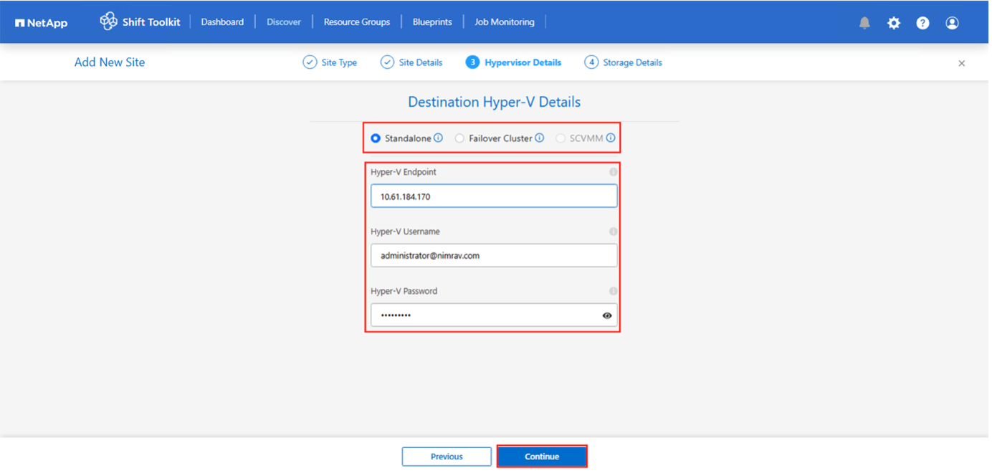
Task: Select the Failover Cluster radio button
Action: (459, 138)
